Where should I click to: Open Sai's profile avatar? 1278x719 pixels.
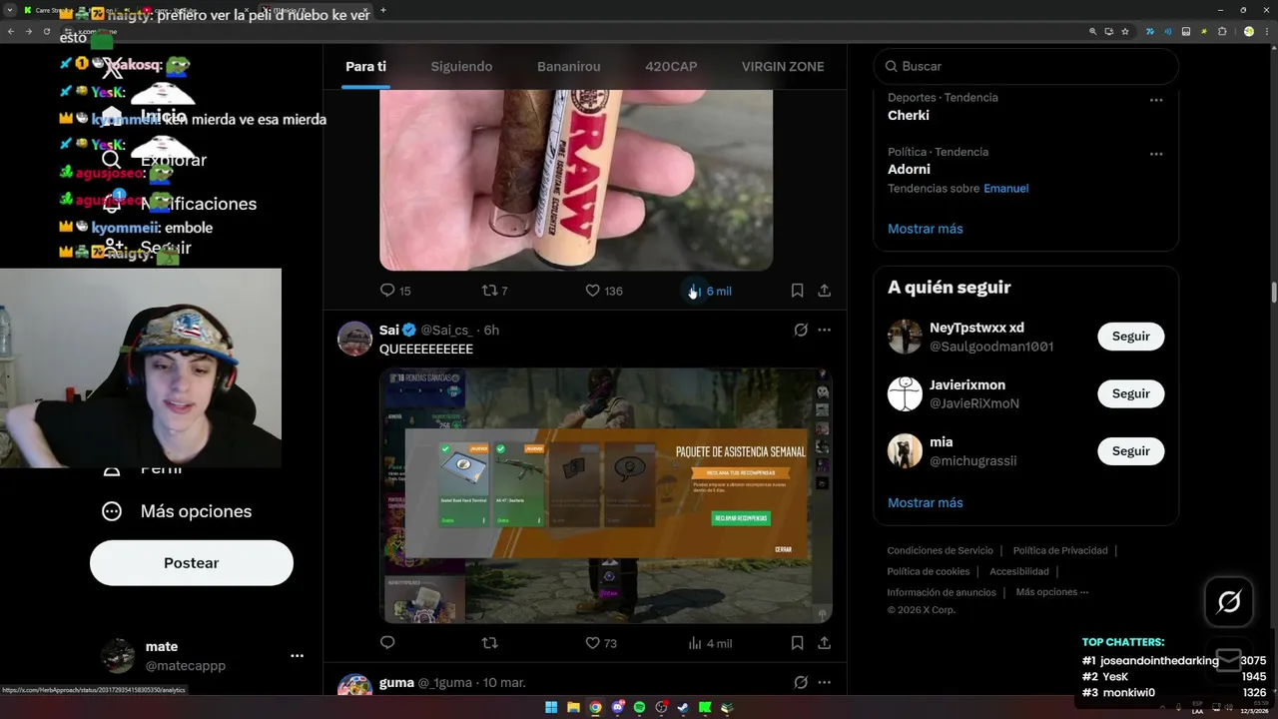pos(354,339)
